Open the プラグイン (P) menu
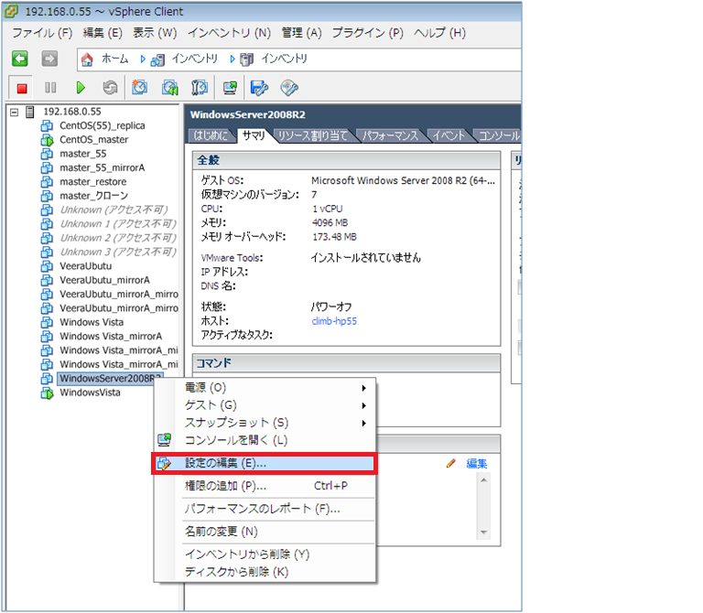Image resolution: width=703 pixels, height=613 pixels. pos(368,33)
